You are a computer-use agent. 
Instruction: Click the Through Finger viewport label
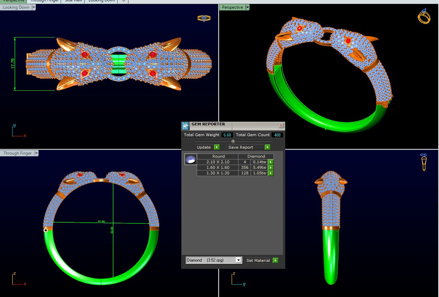(x=17, y=153)
